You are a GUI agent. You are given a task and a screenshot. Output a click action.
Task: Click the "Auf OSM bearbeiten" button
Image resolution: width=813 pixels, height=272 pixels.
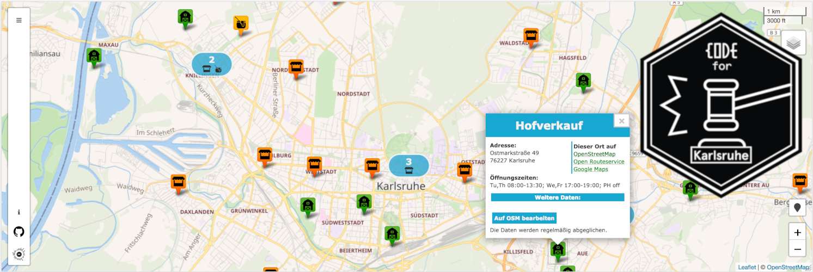coord(524,218)
